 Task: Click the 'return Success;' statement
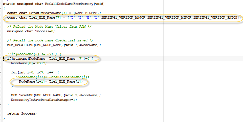22,113
